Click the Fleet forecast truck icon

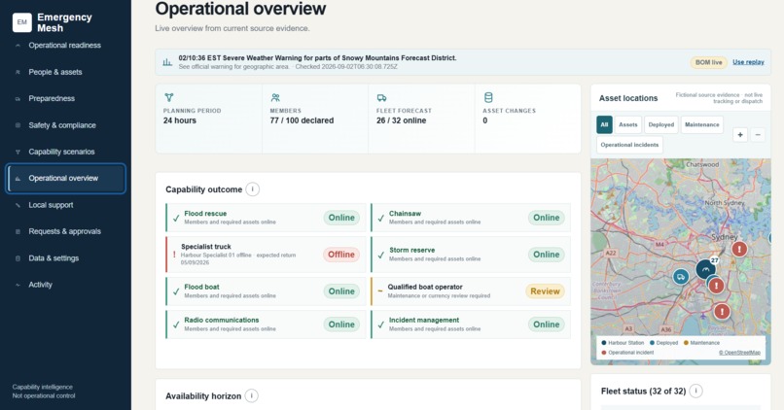(381, 97)
